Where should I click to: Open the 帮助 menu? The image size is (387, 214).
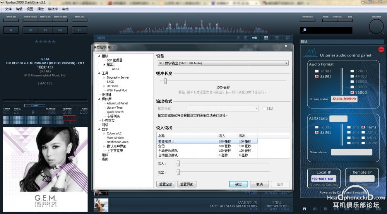[x=65, y=9]
